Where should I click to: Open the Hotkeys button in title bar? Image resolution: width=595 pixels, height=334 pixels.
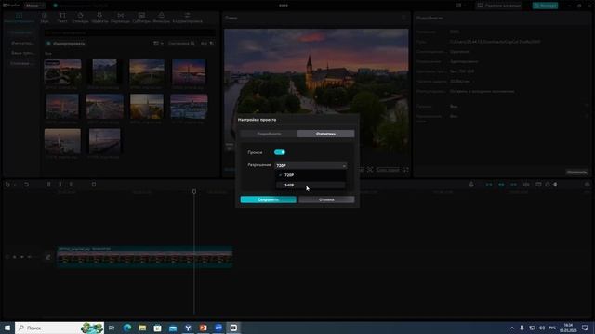[499, 6]
